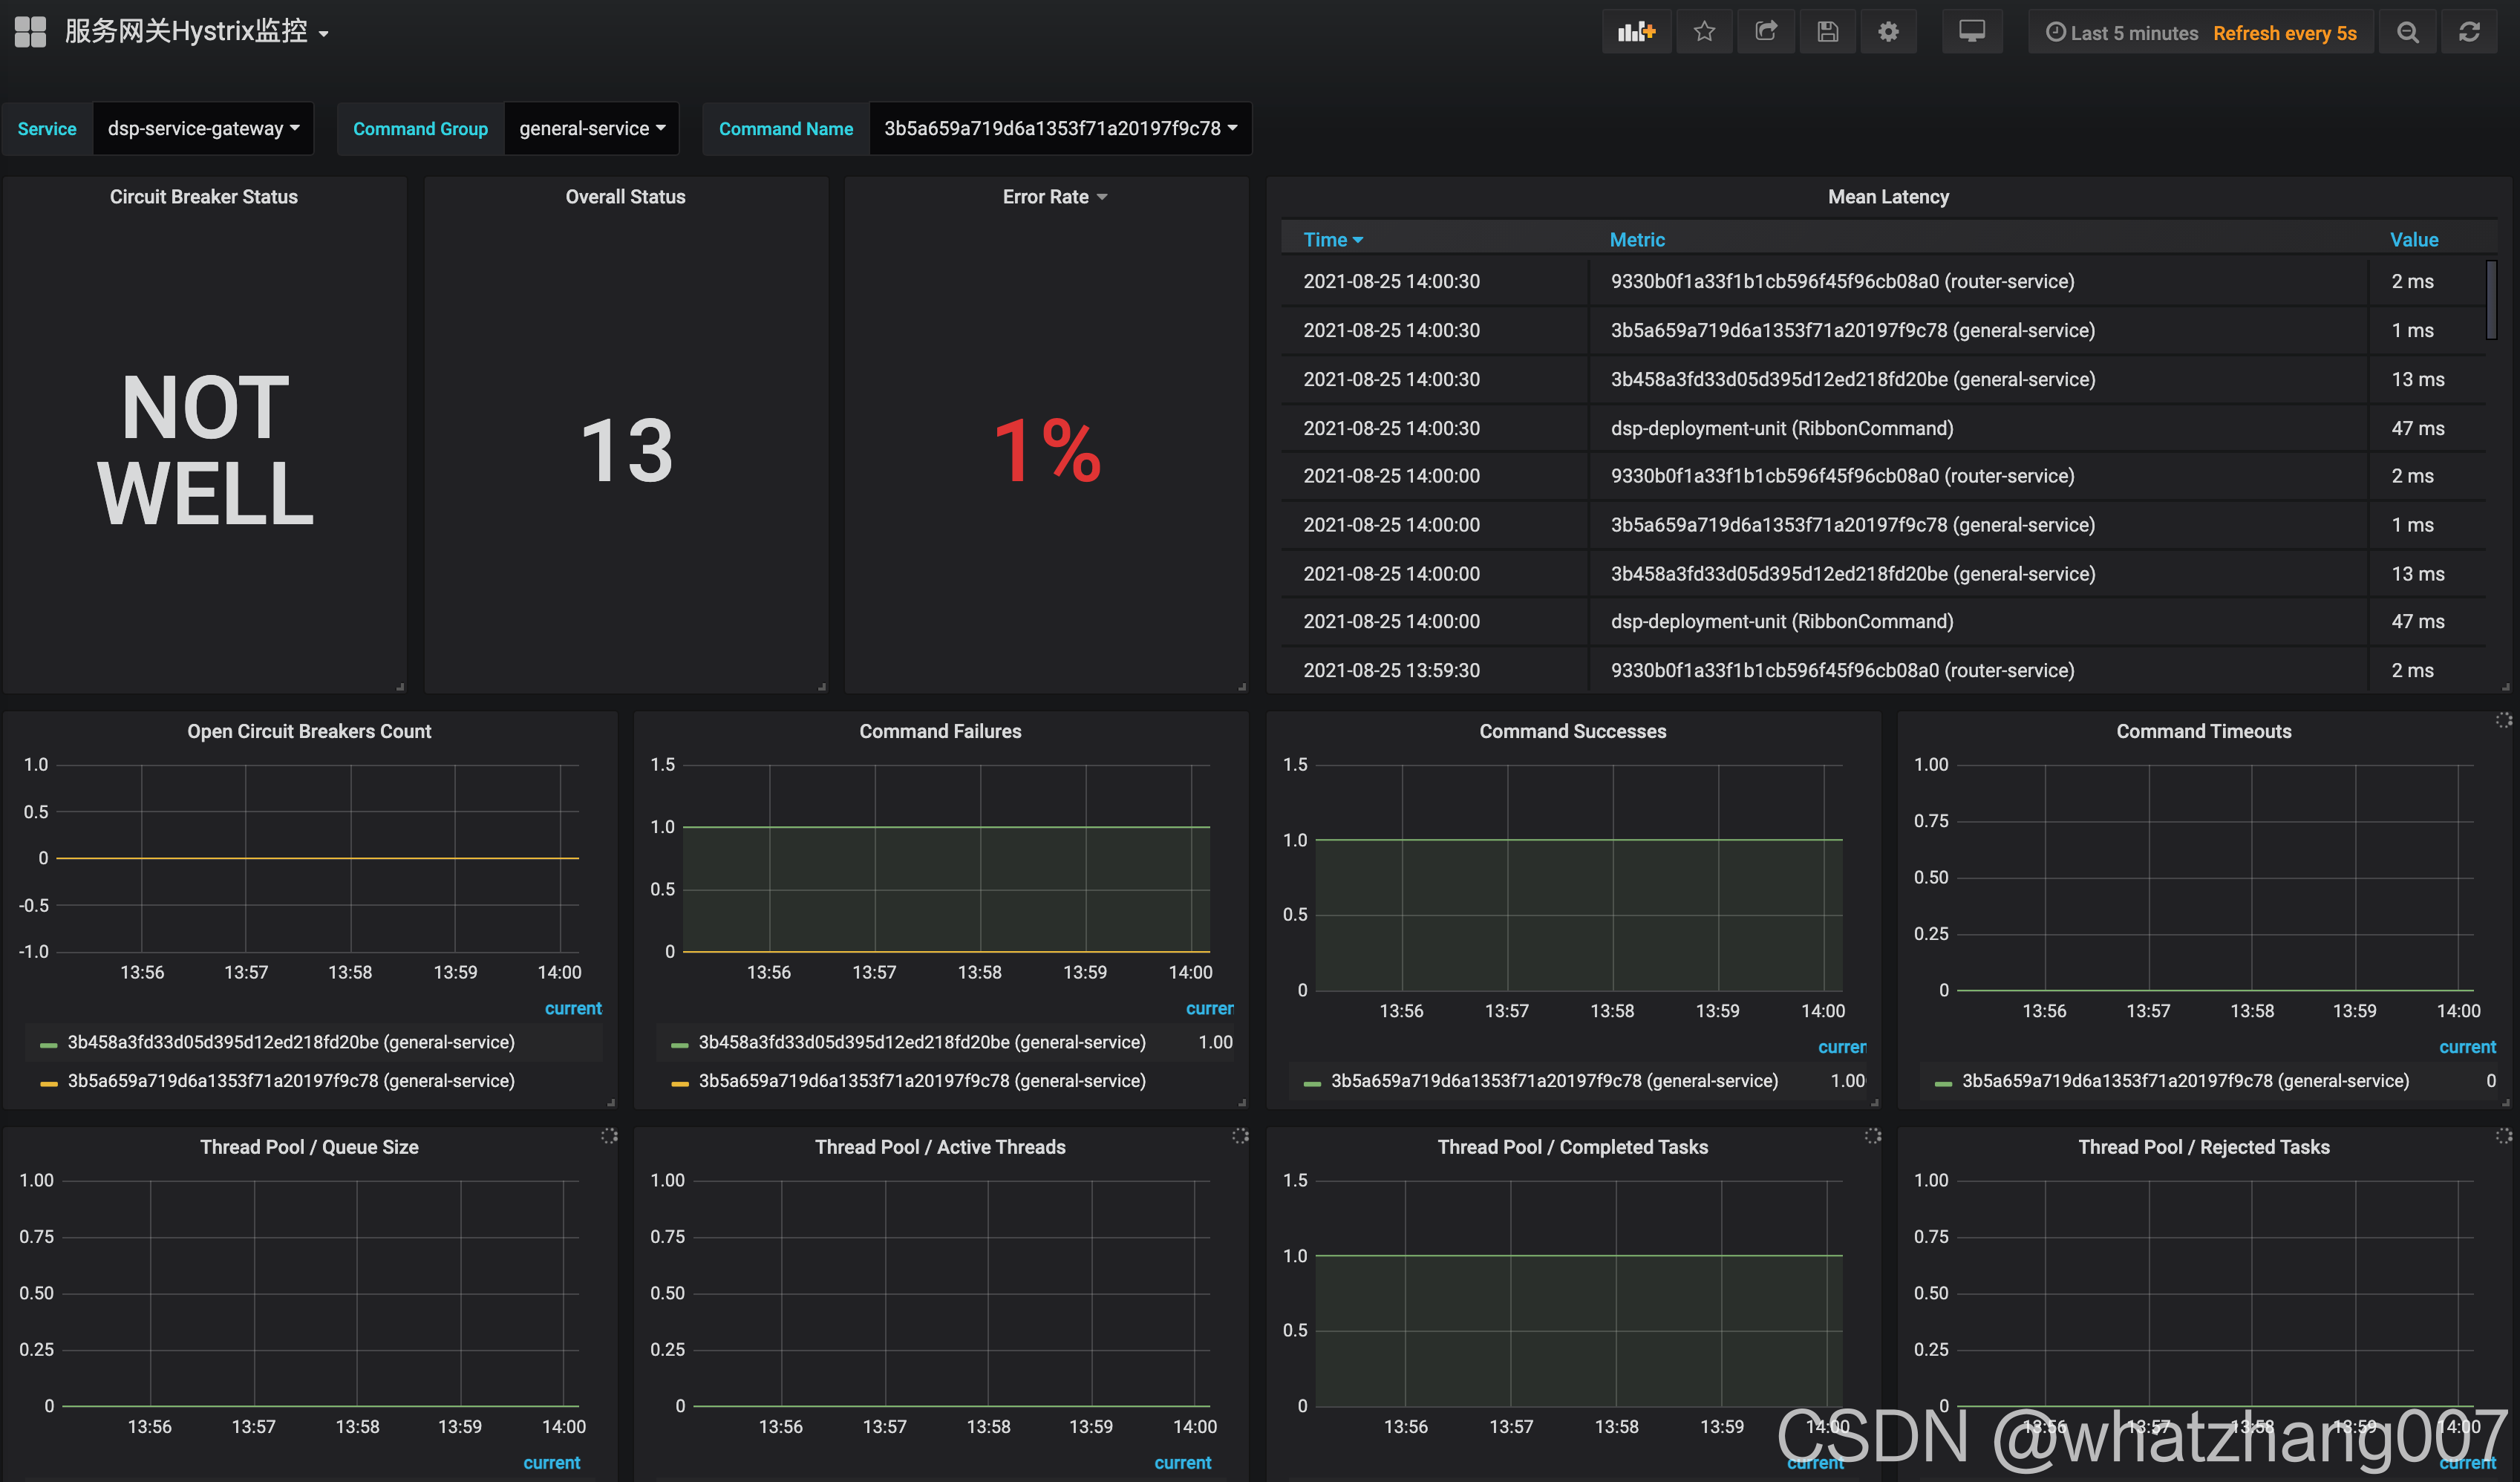Click the Overall Status value 13

point(626,451)
